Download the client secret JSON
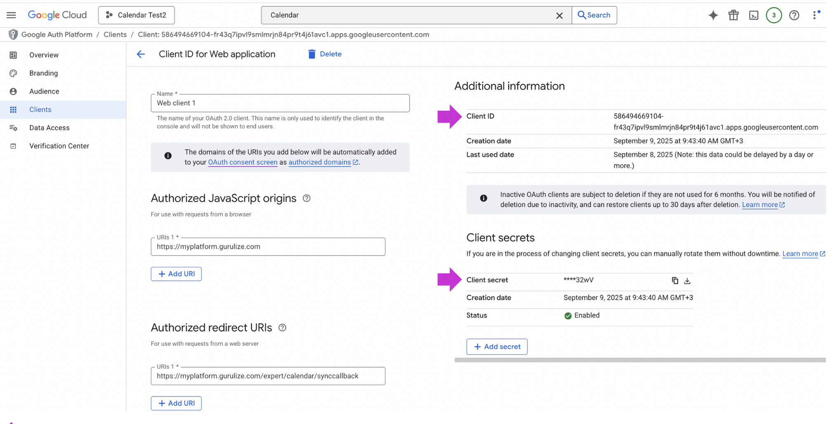835x424 pixels. tap(687, 281)
